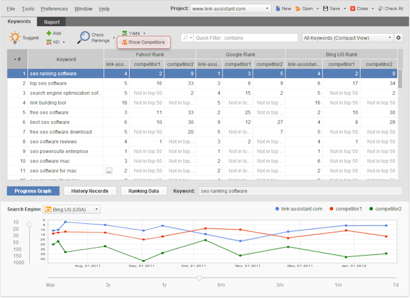Expand the Check Rankings dropdown arrow
Screen dimensions: 410x298
tap(114, 38)
